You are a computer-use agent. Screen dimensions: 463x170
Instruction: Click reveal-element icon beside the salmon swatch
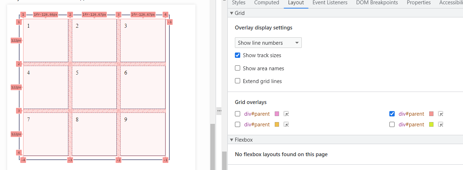pyautogui.click(x=441, y=114)
